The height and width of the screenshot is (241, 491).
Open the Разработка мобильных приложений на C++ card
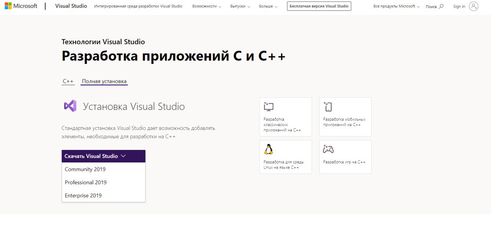(345, 117)
